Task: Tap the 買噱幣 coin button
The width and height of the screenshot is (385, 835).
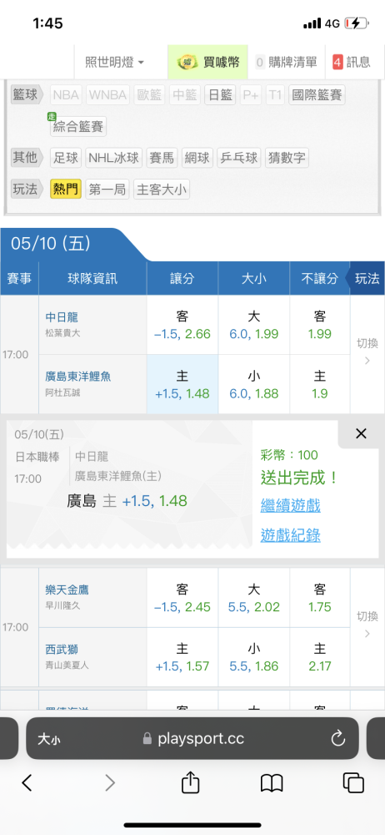Action: tap(208, 62)
